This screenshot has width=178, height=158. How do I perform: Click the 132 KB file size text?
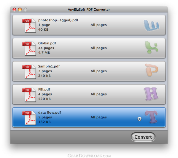[44, 122]
